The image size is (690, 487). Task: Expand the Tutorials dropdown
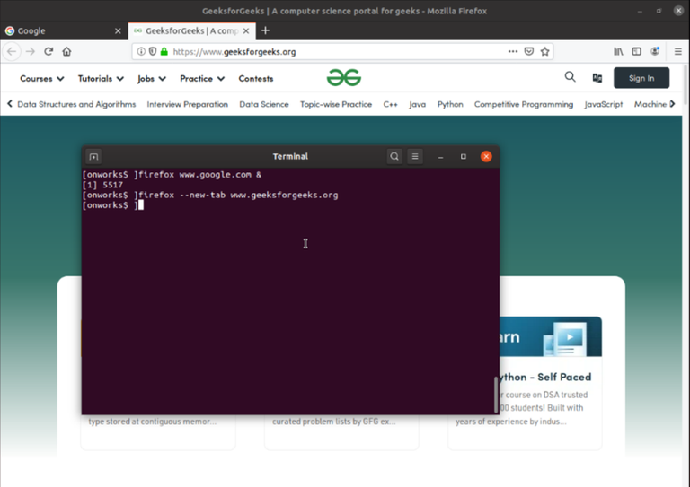(x=101, y=79)
